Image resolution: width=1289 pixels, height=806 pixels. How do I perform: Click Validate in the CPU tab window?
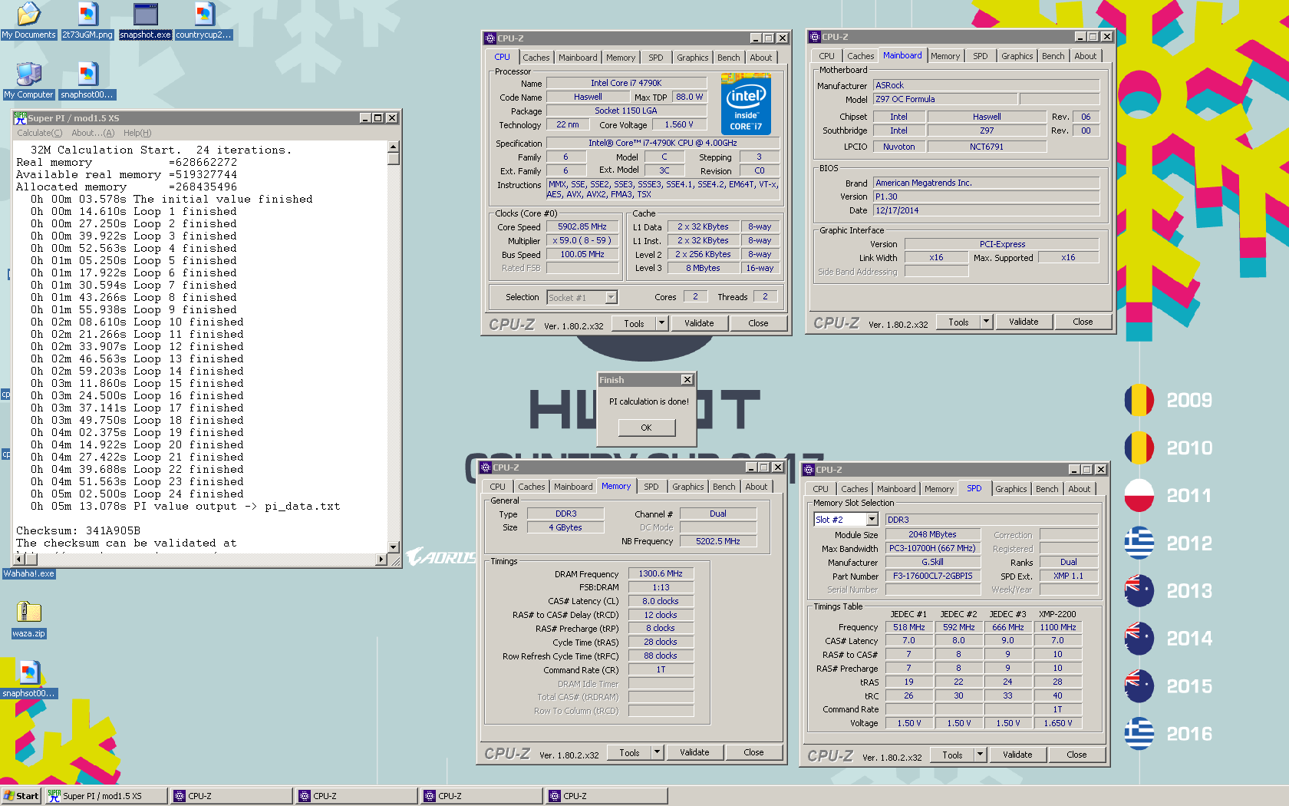(x=699, y=323)
